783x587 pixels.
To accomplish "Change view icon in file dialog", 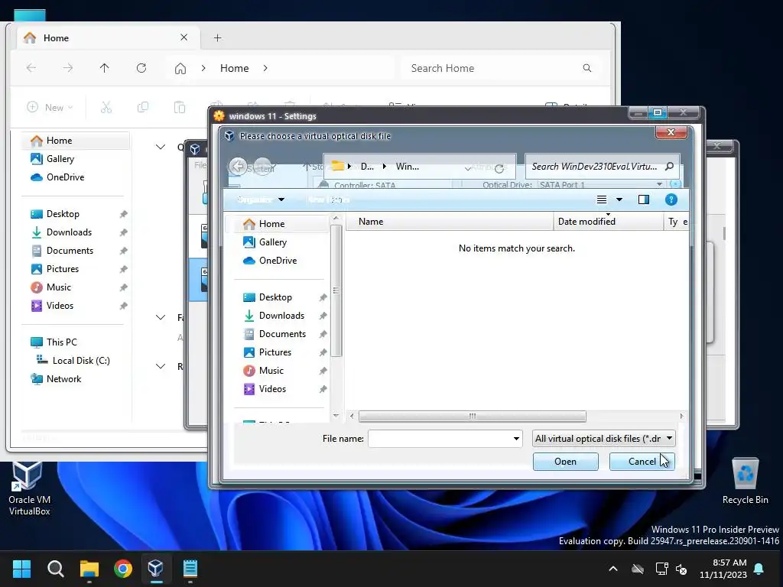I will point(602,199).
